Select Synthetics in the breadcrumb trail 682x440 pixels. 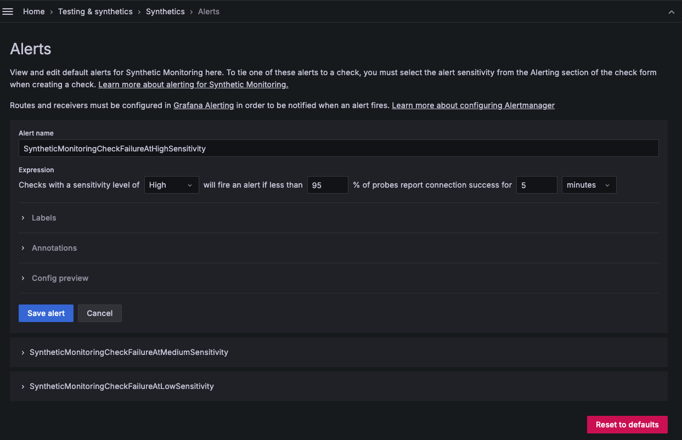point(165,11)
